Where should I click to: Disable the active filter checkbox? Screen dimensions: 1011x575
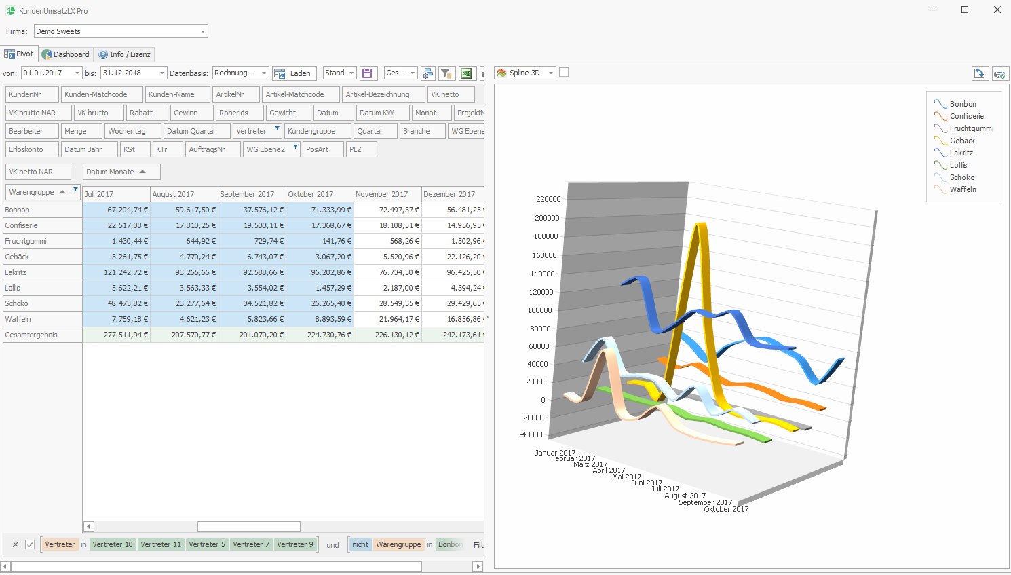30,544
